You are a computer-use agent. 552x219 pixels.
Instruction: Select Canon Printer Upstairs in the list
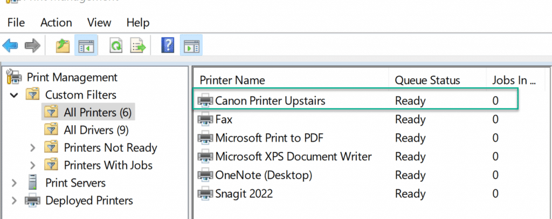coord(356,101)
